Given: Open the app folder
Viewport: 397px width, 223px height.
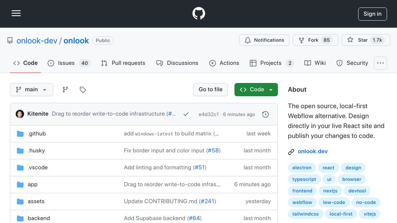Looking at the screenshot, I should point(33,184).
